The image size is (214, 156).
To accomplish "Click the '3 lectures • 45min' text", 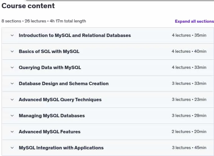I will [189, 148].
